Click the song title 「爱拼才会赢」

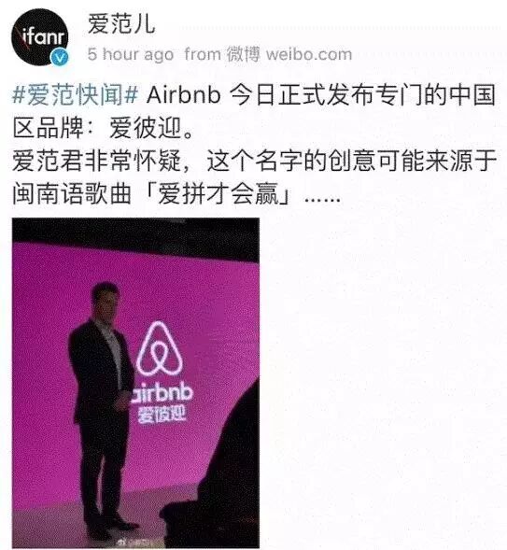[x=218, y=194]
